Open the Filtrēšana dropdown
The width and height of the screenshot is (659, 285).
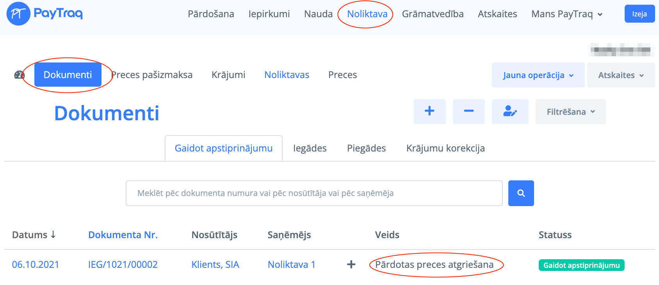click(x=570, y=112)
